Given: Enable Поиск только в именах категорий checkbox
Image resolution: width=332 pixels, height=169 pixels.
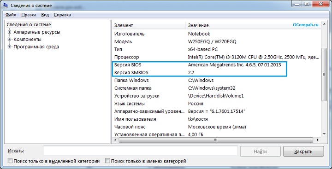Looking at the screenshot, I should (107, 161).
